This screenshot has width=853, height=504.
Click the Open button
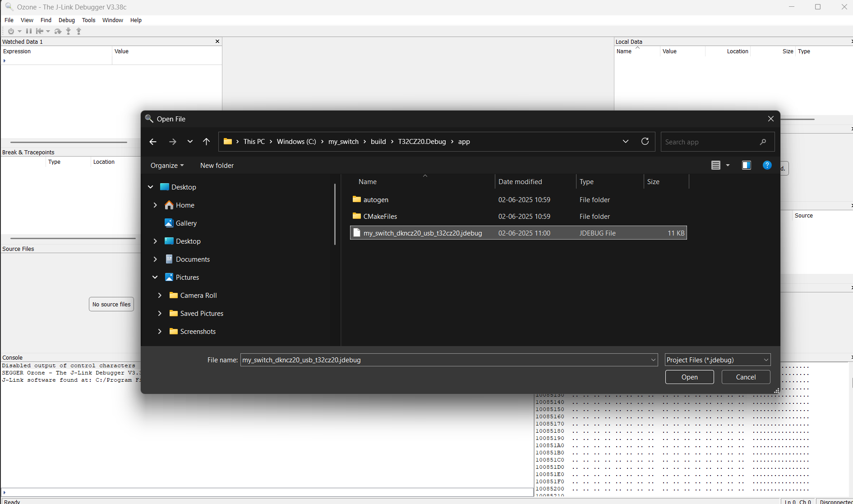689,377
